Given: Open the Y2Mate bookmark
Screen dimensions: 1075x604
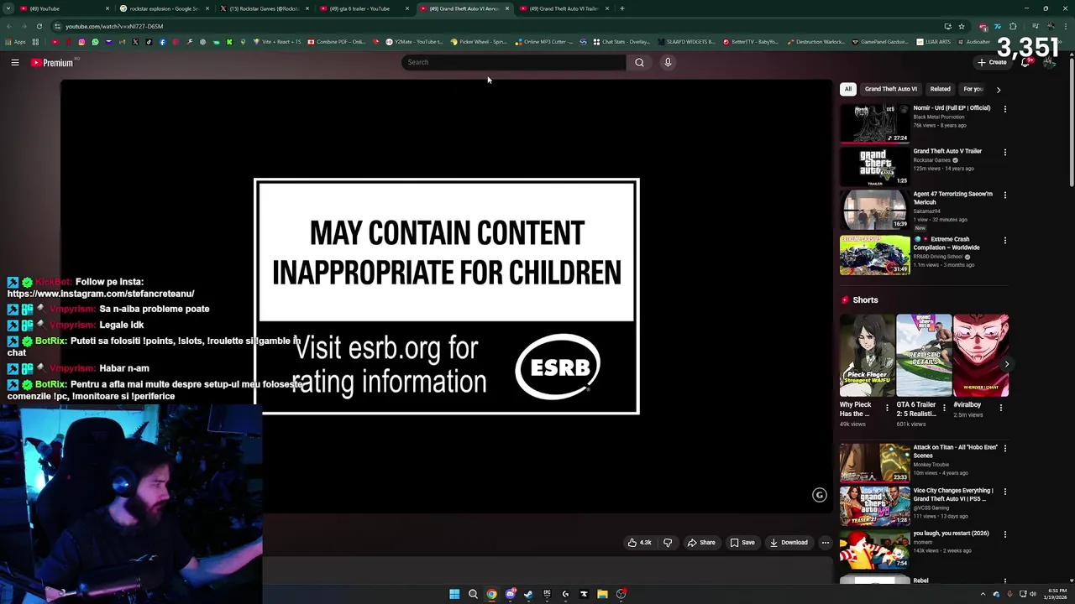Looking at the screenshot, I should point(414,42).
